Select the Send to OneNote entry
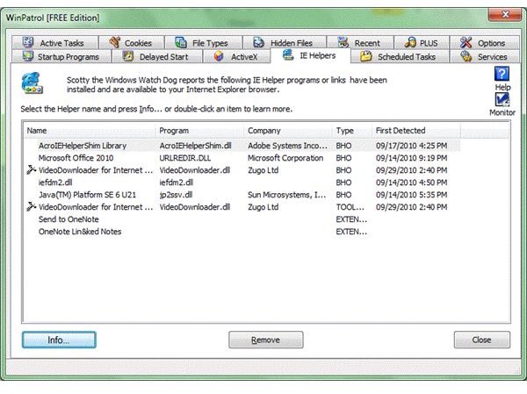 69,219
